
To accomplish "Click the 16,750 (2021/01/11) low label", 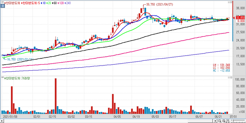I will click(20, 59).
